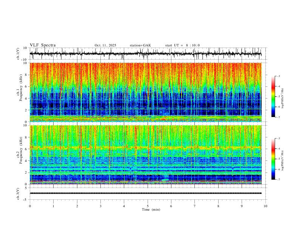Click the ch.2 "Frequency (kHz)" axis label

click(x=21, y=150)
